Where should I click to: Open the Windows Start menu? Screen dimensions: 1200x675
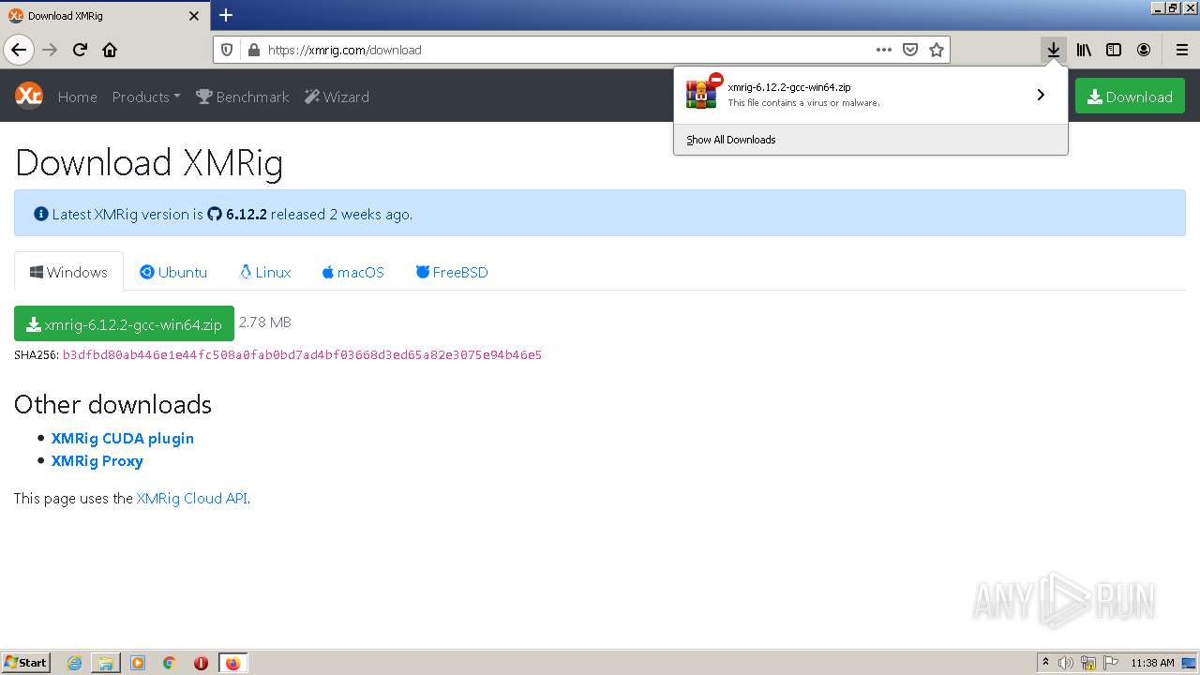pos(26,663)
